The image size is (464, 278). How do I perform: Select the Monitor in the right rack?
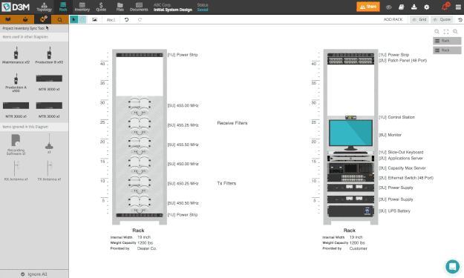click(x=350, y=135)
